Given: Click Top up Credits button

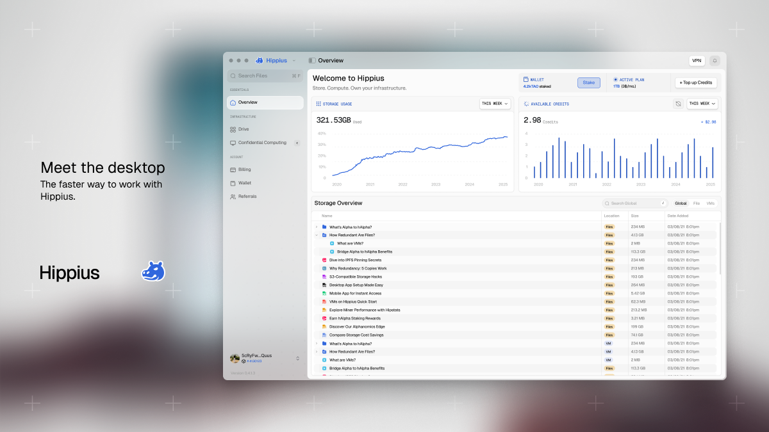Looking at the screenshot, I should [696, 83].
